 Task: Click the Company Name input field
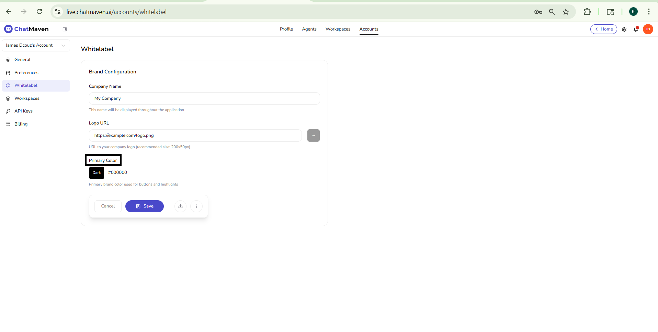pos(204,98)
